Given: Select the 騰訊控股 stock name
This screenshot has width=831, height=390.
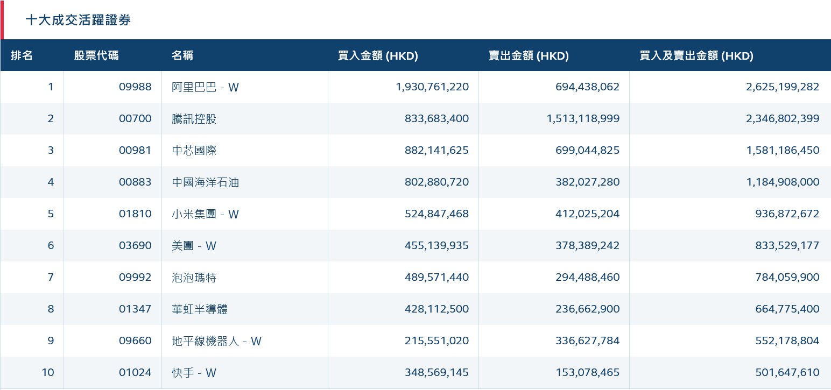Looking at the screenshot, I should click(194, 118).
